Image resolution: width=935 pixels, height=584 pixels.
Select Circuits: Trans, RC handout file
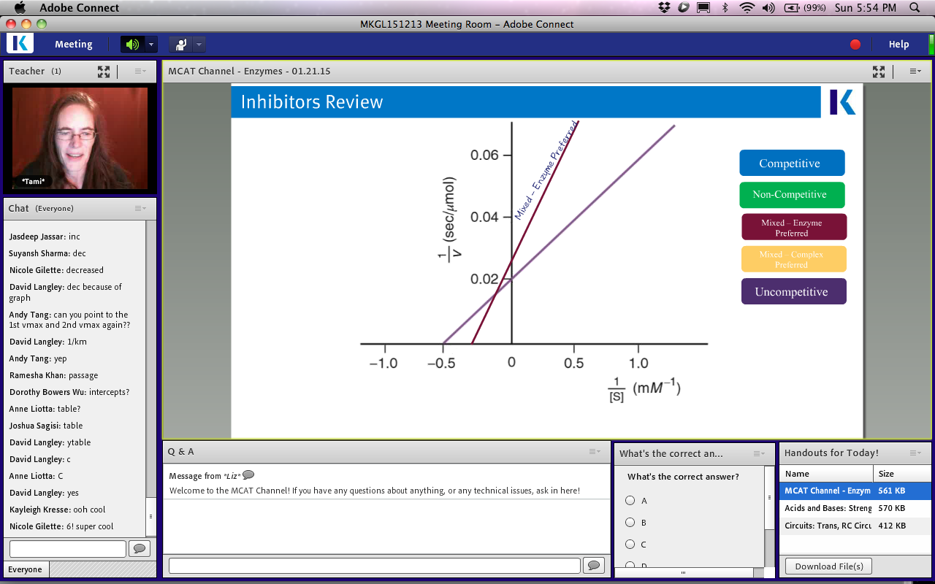click(855, 526)
